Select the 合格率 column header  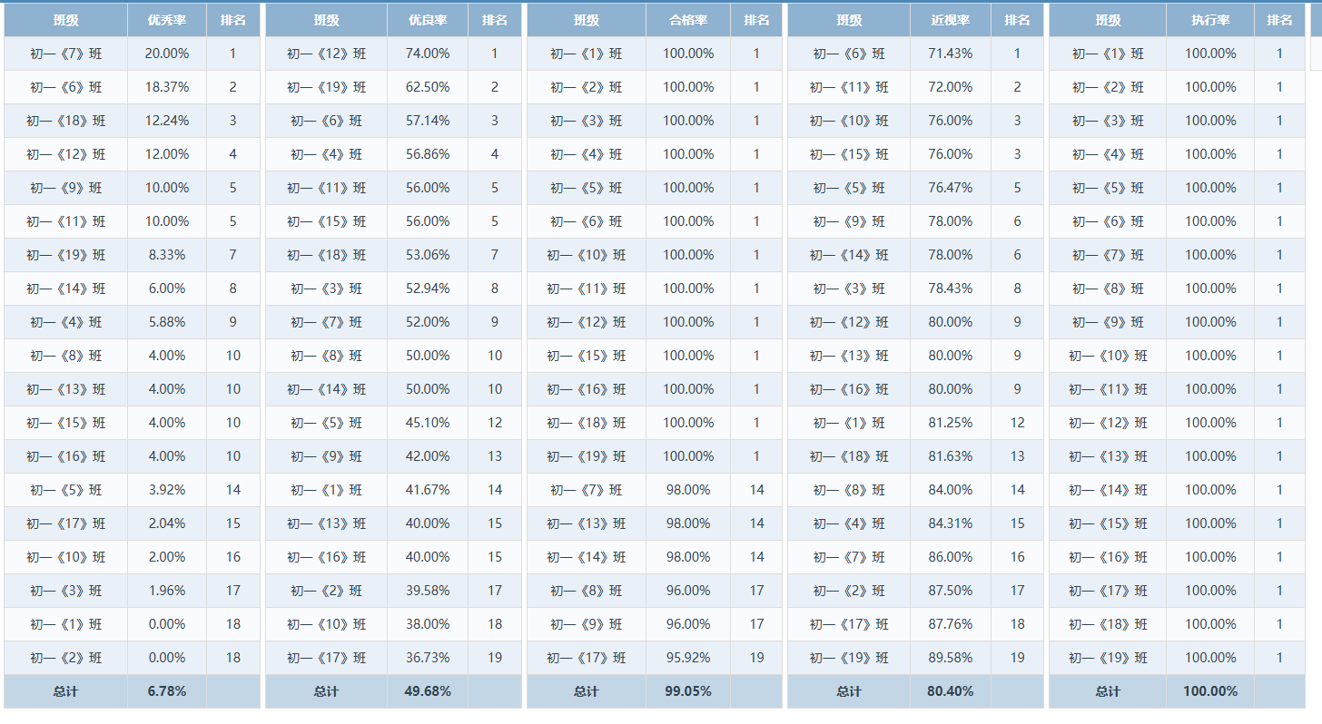pyautogui.click(x=688, y=20)
